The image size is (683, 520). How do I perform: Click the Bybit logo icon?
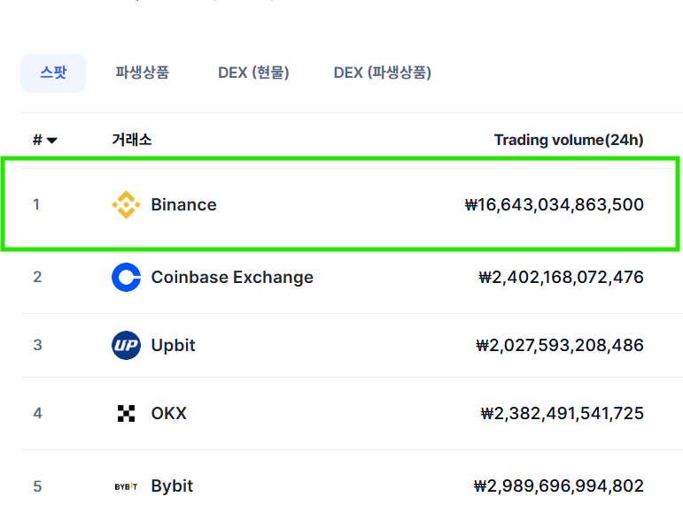click(126, 486)
